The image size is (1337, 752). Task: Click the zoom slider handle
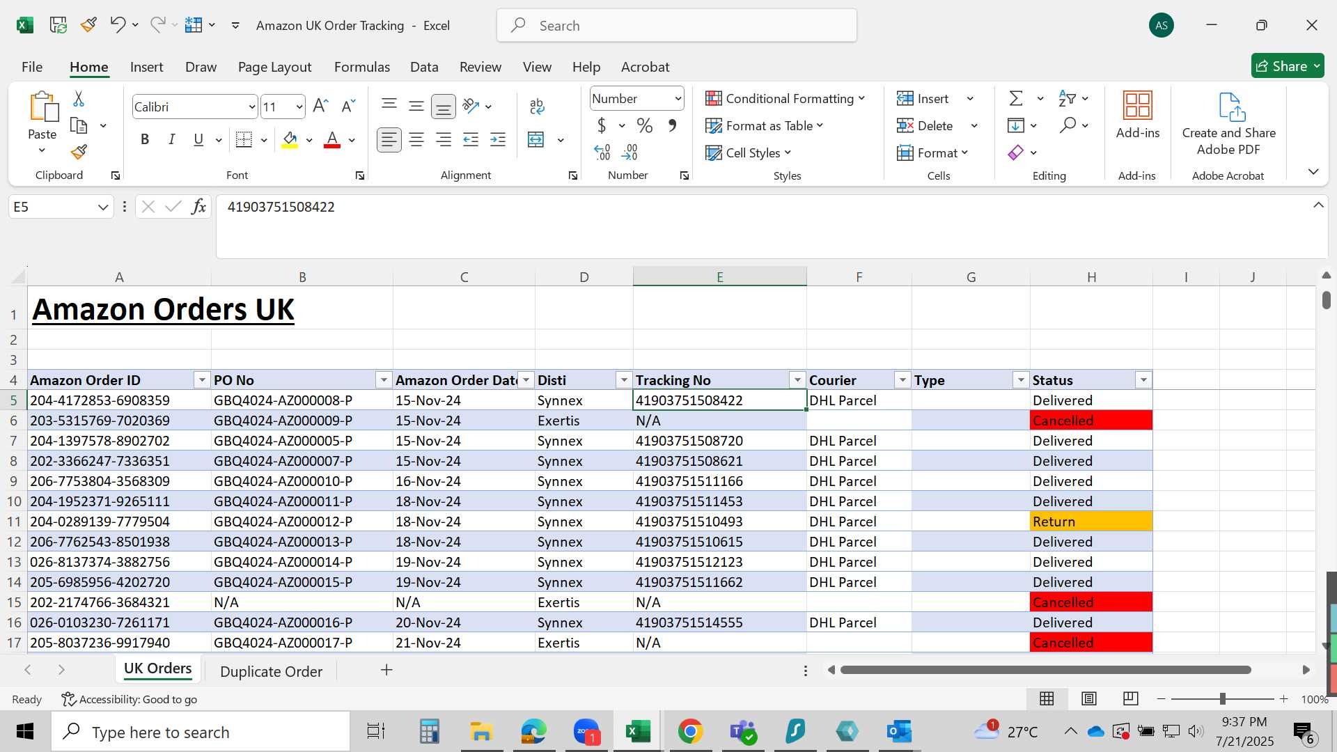tap(1222, 698)
